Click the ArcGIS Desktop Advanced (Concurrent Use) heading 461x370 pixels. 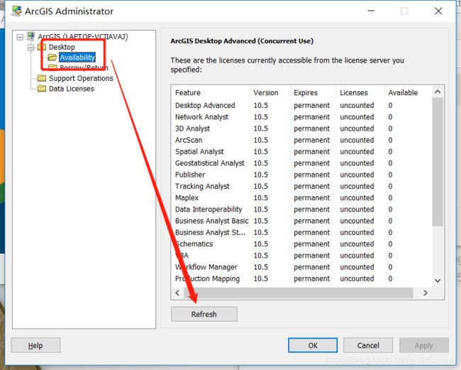(x=242, y=41)
